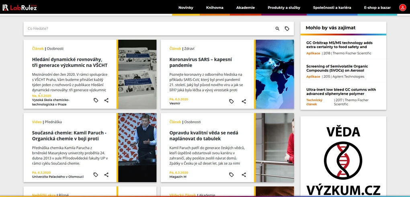Open Ultra-inert low bleed GC columns article

click(x=341, y=92)
